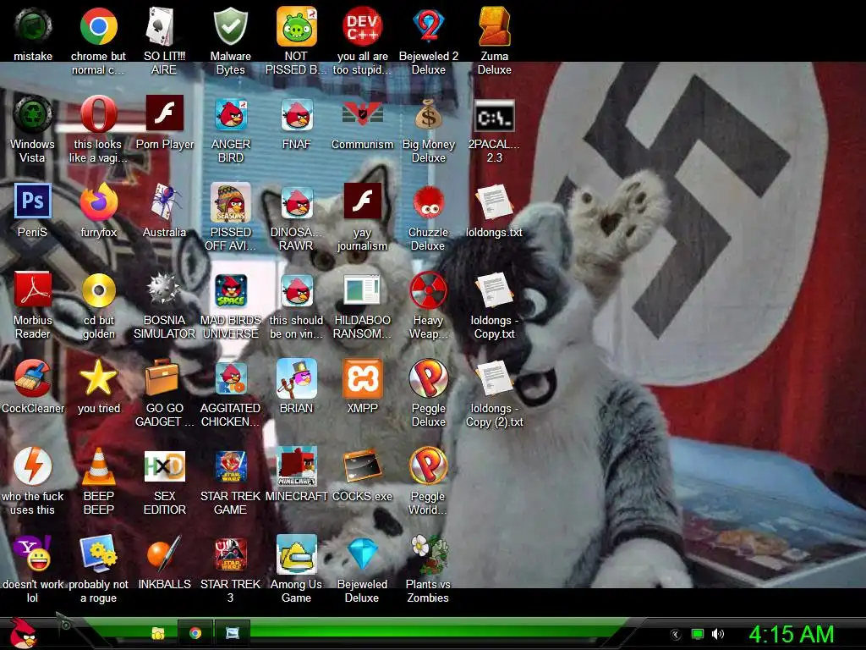Viewport: 866px width, 650px height.
Task: Select the 'cd but golden' disc icon
Action: [98, 290]
